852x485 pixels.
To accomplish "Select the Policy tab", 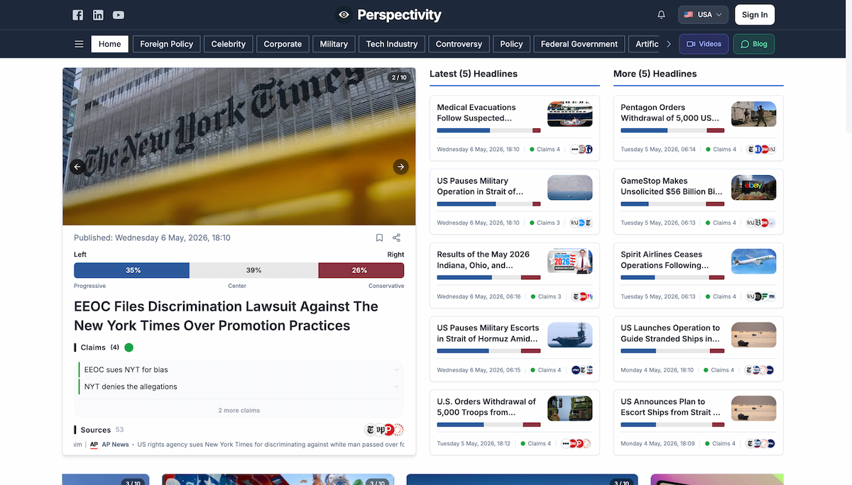I will pos(511,44).
